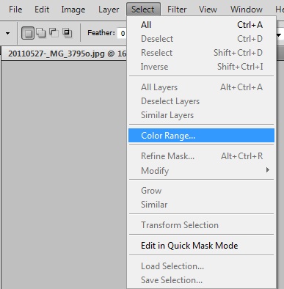The height and width of the screenshot is (289, 284).
Task: Choose the Deselect Layers entry
Action: tap(201, 101)
